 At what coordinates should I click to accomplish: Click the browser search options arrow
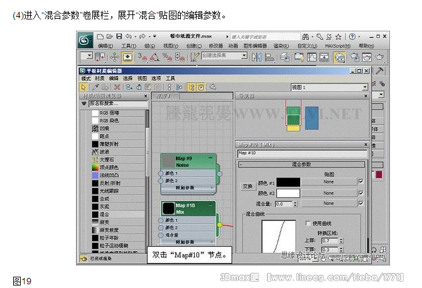click(x=84, y=104)
